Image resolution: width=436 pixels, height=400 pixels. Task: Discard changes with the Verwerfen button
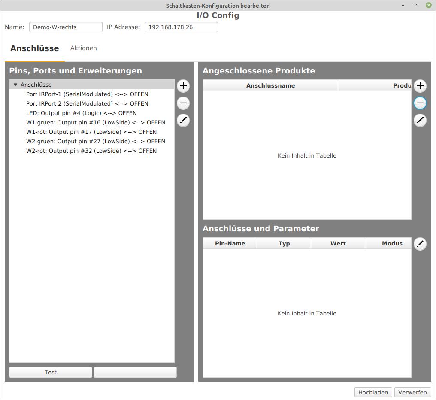[x=412, y=392]
